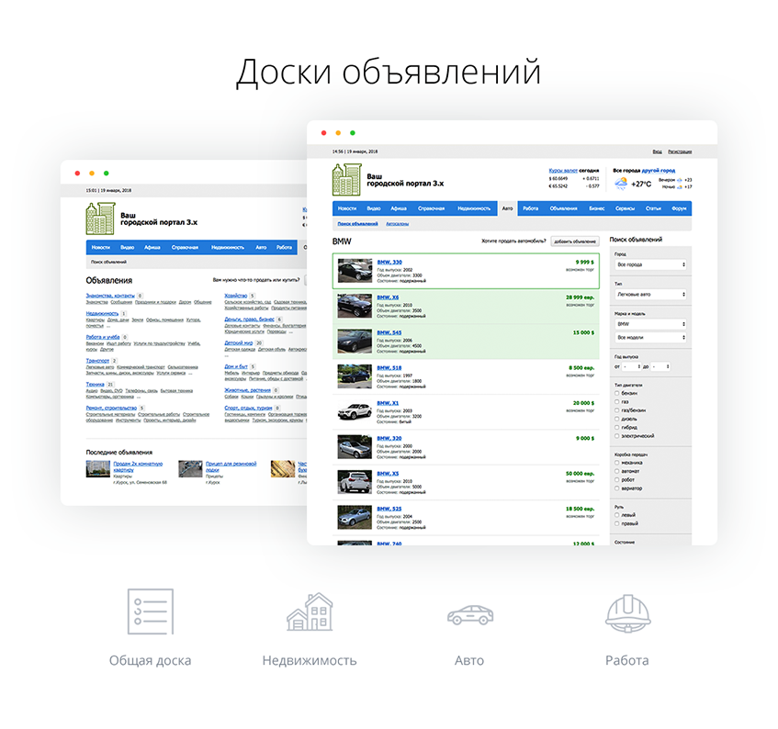This screenshot has width=778, height=729.
Task: Click the Прицеп для резиновой лодки listing
Action: point(231,466)
